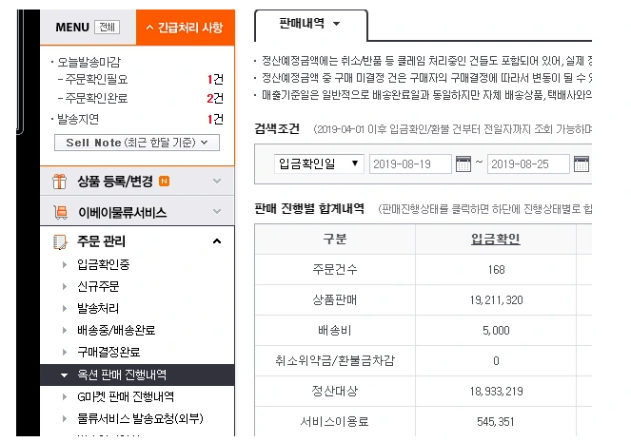The image size is (631, 442).
Task: Open the 판매내역 tab dropdown arrow
Action: 336,24
